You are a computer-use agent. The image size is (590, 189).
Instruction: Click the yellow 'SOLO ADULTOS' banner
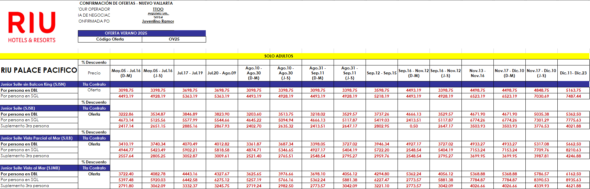coord(295,56)
